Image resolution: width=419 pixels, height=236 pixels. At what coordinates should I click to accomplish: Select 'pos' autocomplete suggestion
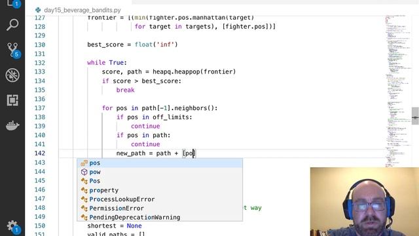click(160, 163)
